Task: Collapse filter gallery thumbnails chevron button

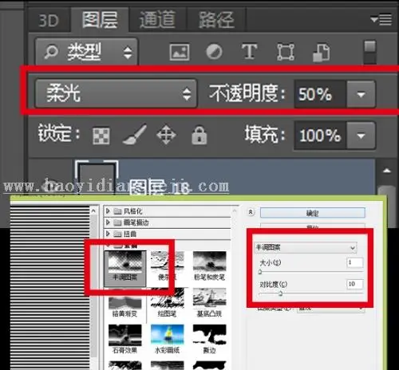Action: click(251, 212)
